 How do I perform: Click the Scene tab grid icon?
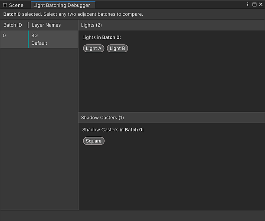[x=5, y=5]
